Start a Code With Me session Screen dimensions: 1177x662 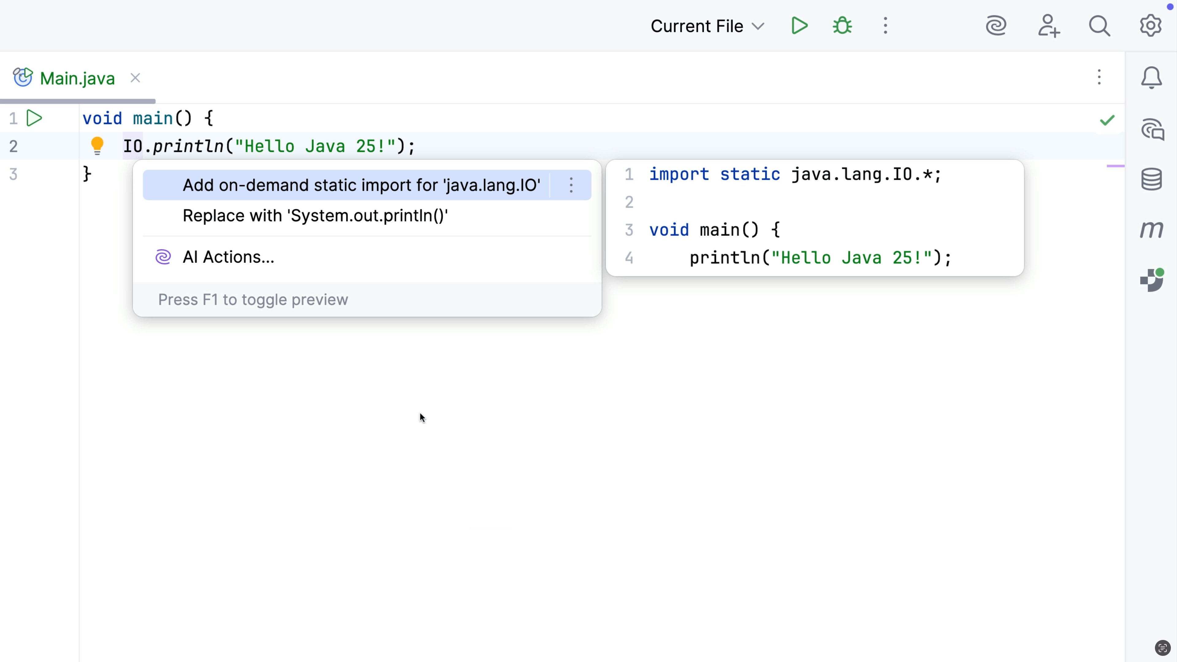(1049, 26)
